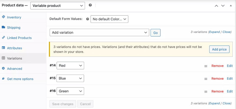This screenshot has height=109, width=236.
Task: Click the top Close variations link
Action: 227,32
